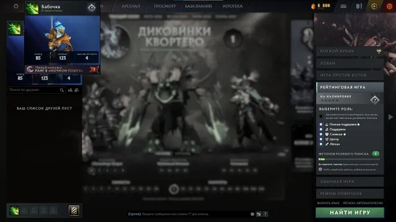This screenshot has width=396, height=222.
Task: Click the Тёмный карнавал moon icon
Action: tap(30, 69)
